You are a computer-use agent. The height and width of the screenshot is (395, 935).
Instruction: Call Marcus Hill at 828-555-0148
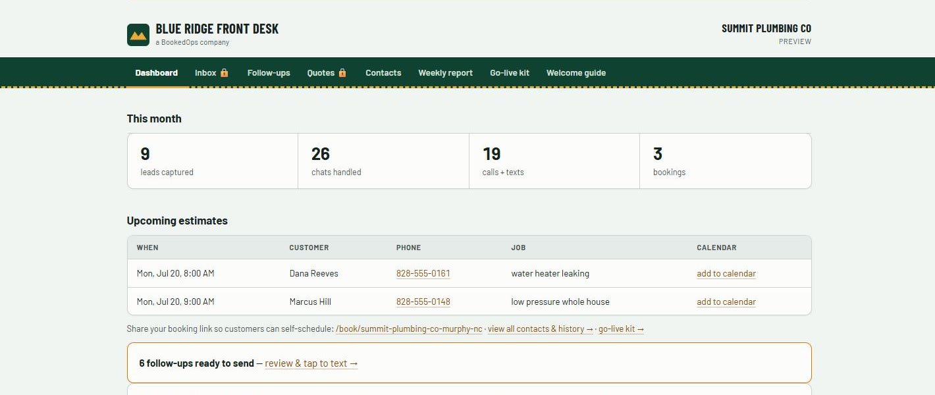tap(423, 302)
